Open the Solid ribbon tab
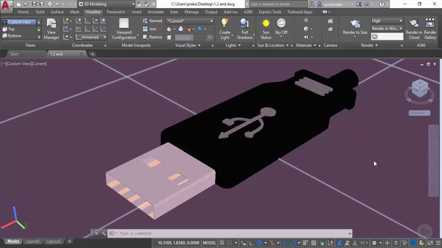Image resolution: width=442 pixels, height=248 pixels. click(x=40, y=12)
